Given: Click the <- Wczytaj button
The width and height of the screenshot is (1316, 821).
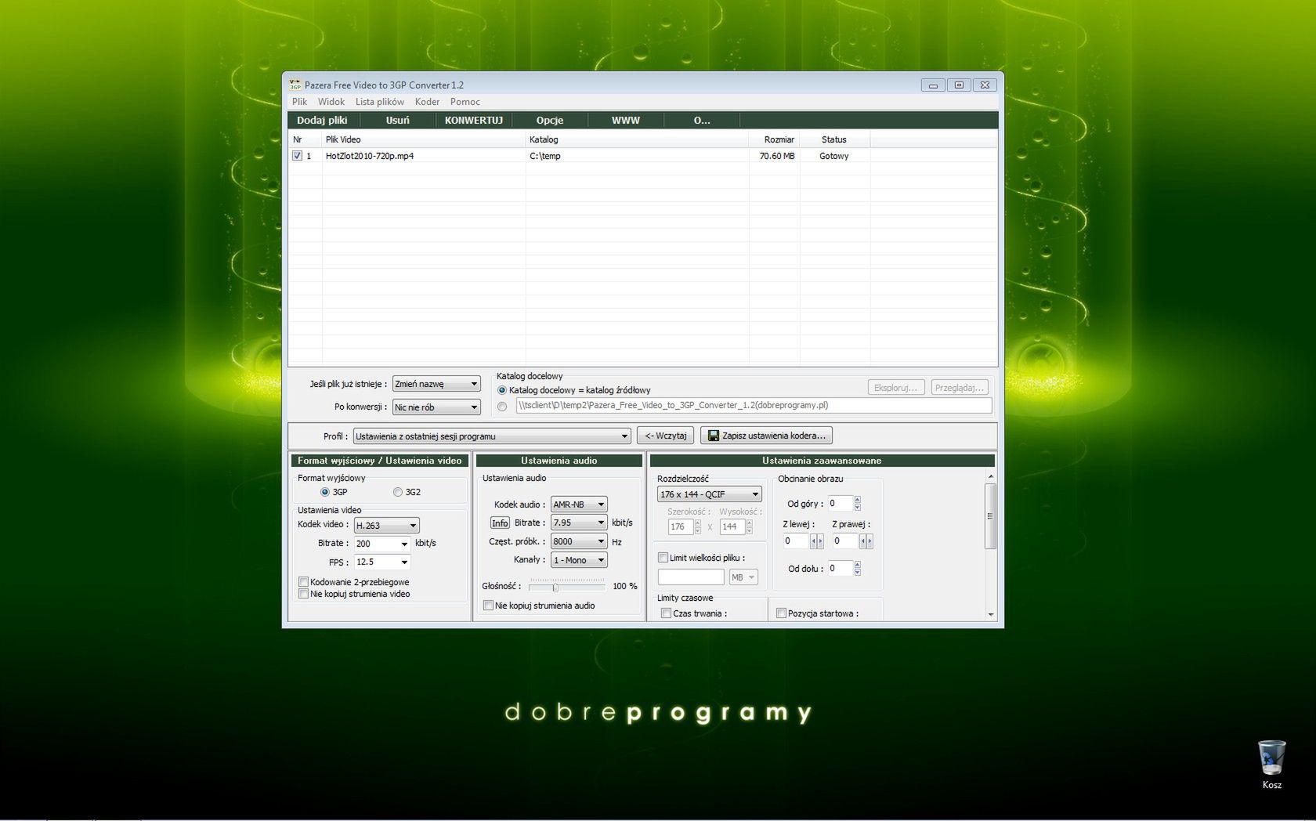Looking at the screenshot, I should 665,436.
